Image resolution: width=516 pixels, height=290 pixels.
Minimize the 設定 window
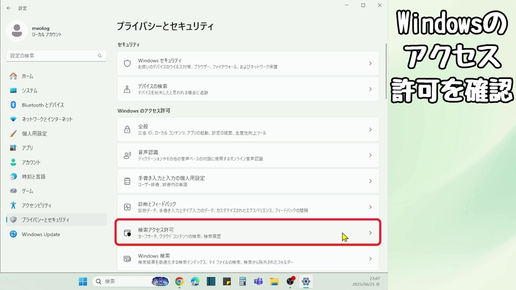coord(347,5)
